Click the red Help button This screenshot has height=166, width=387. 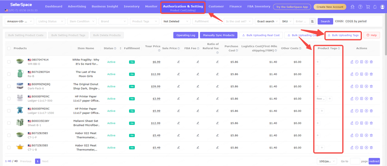tap(372, 35)
